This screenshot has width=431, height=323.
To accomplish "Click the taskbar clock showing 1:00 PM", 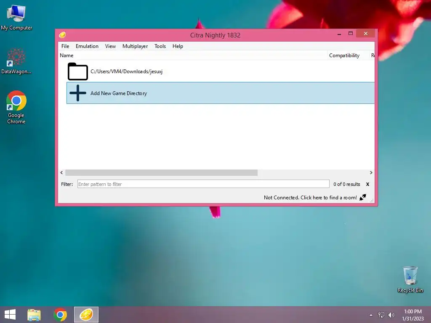I will point(413,315).
